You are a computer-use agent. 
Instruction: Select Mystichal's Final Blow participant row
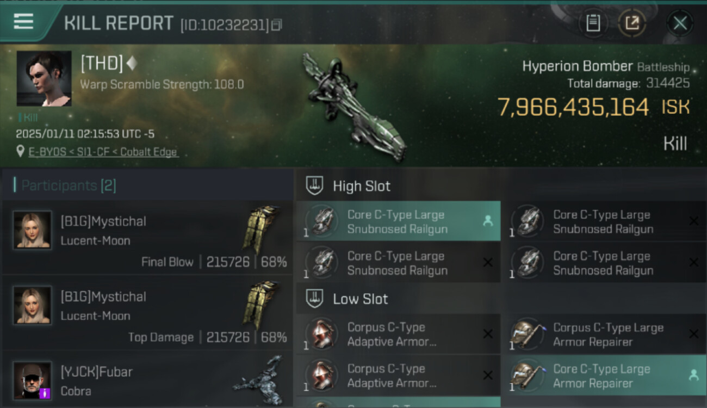tap(147, 238)
